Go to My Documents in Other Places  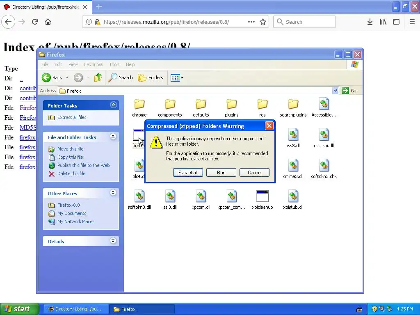pos(72,213)
